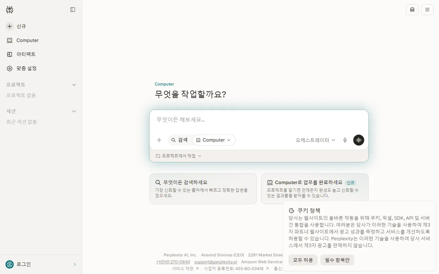Expand the 프로젝트에서 작업 dropdown

179,156
